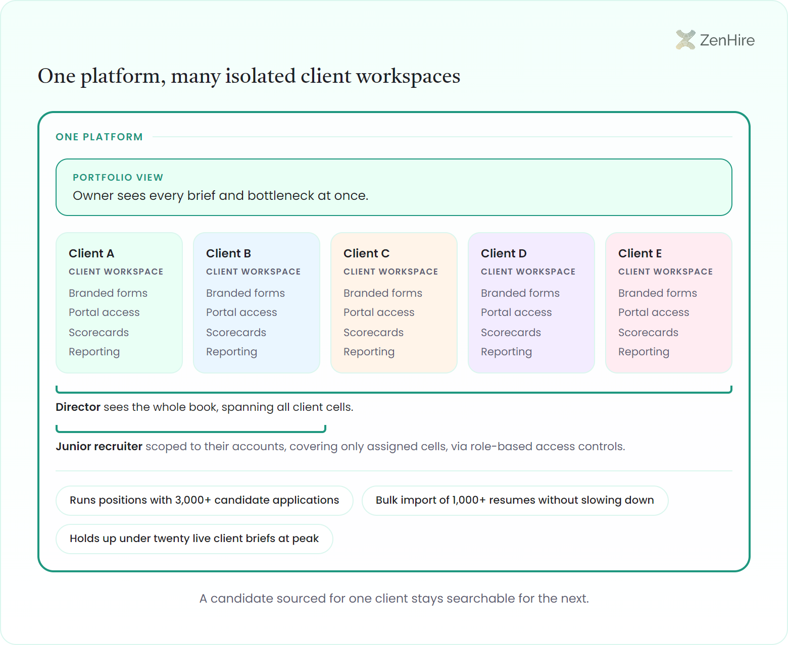The image size is (788, 645).
Task: Click the Junior recruiter access description line
Action: coord(340,447)
